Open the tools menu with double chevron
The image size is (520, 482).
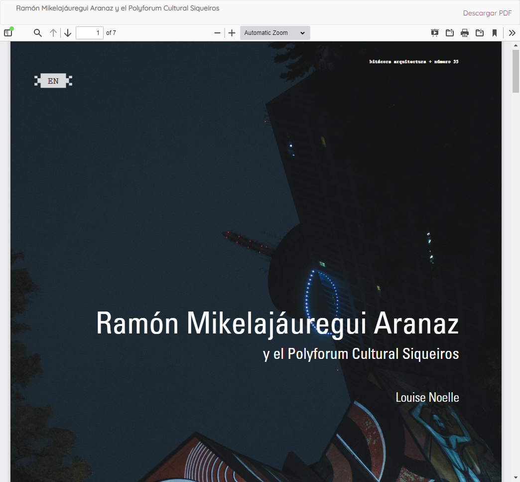pyautogui.click(x=512, y=33)
